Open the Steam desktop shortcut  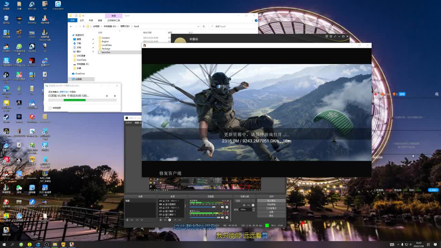6,118
